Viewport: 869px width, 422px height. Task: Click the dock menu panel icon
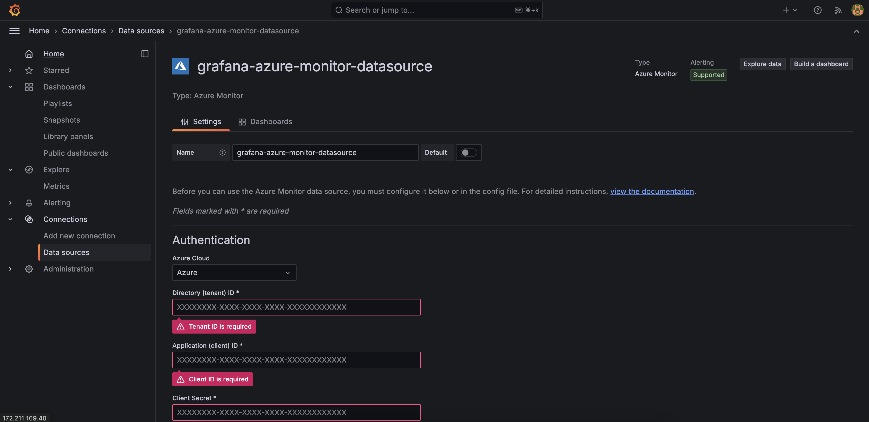(x=145, y=54)
